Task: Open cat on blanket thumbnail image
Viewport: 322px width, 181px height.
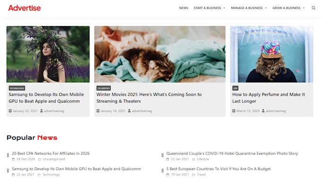Action: tap(160, 54)
